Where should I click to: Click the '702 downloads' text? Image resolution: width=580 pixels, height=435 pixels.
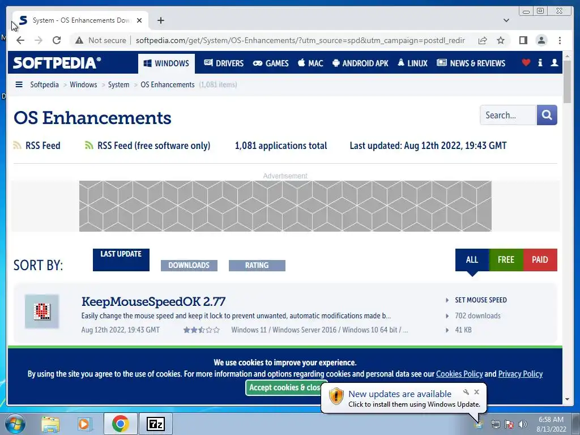477,315
